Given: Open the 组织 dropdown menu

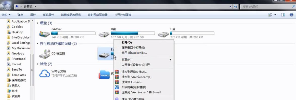Looking at the screenshot, I should coord(6,15).
